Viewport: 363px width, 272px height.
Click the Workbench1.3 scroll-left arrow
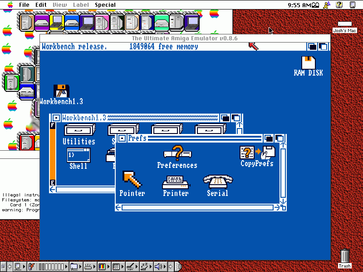click(x=53, y=190)
